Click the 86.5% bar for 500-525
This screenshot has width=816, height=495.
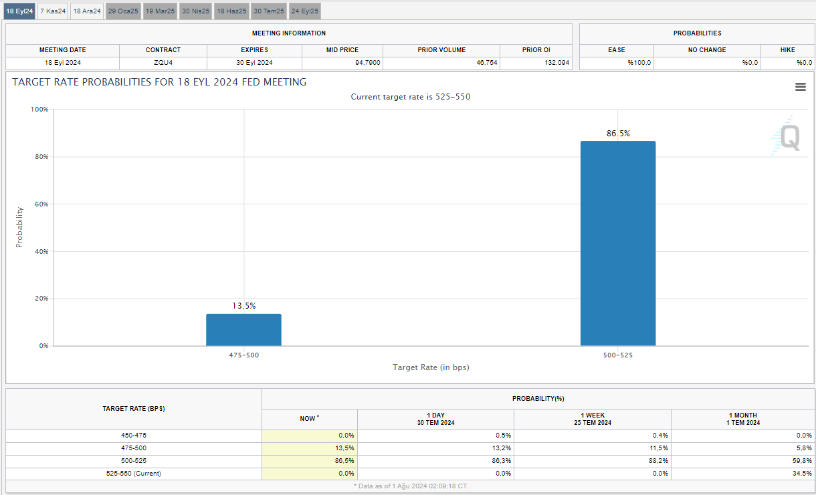(x=617, y=243)
